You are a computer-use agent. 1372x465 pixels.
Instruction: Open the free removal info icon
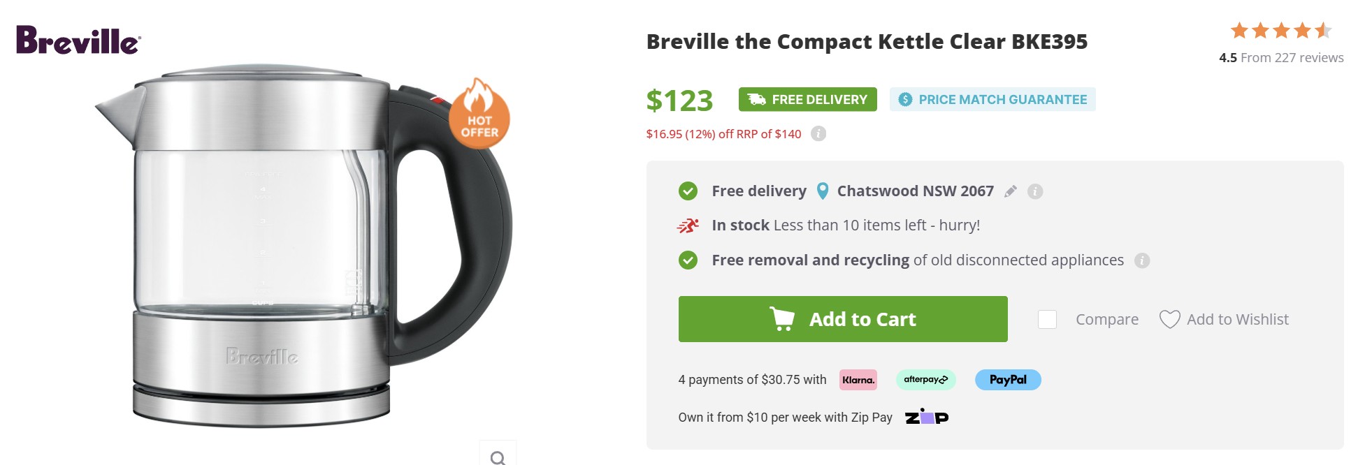(x=1142, y=260)
